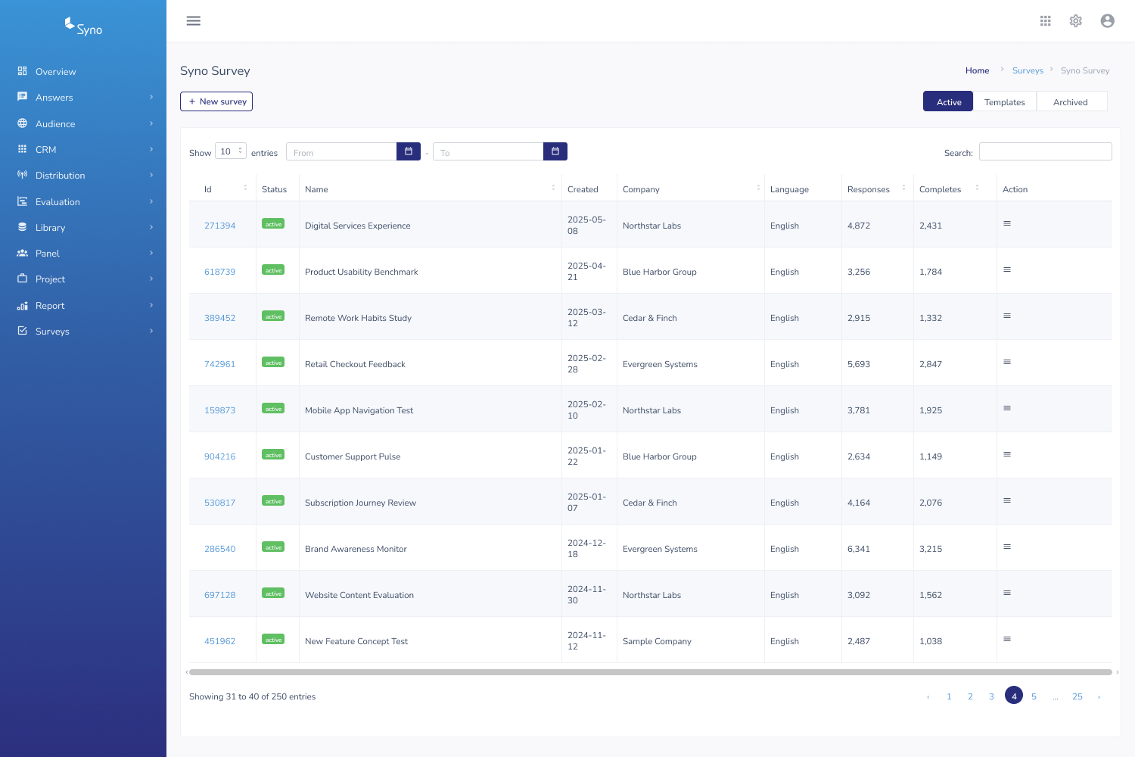1135x757 pixels.
Task: Expand the Audience sidebar section
Action: coord(83,123)
